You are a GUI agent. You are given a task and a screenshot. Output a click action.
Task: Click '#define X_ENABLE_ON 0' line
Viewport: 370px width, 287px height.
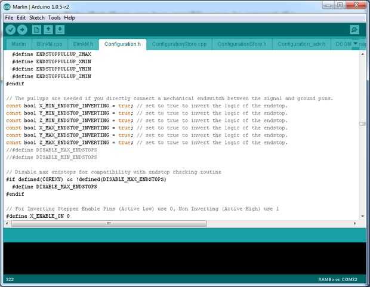click(38, 216)
